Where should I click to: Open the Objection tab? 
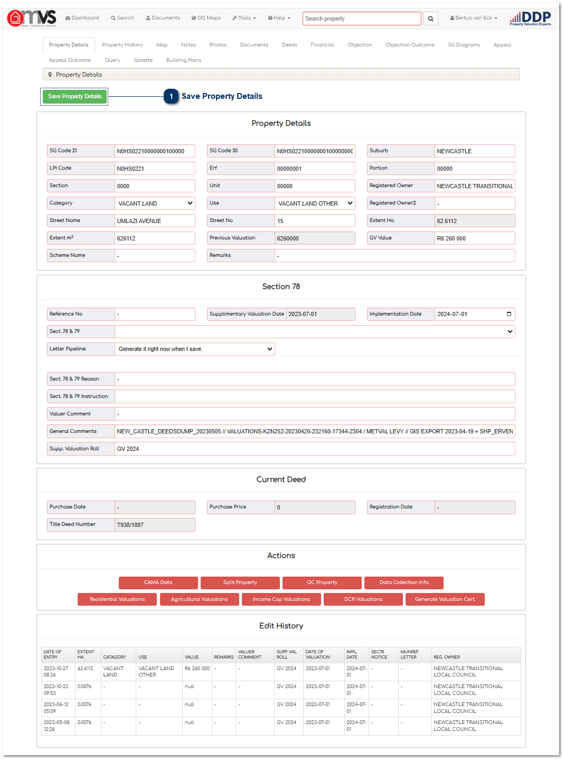[x=360, y=45]
